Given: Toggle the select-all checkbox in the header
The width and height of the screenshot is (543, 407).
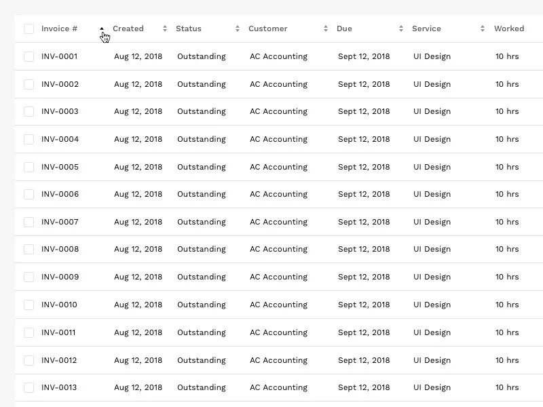Looking at the screenshot, I should tap(29, 28).
